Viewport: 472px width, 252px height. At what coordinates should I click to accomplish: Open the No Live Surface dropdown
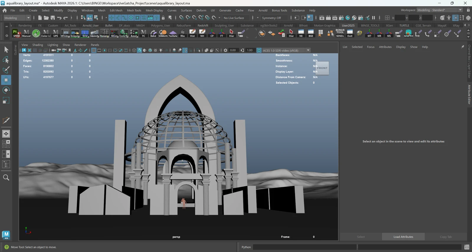236,18
